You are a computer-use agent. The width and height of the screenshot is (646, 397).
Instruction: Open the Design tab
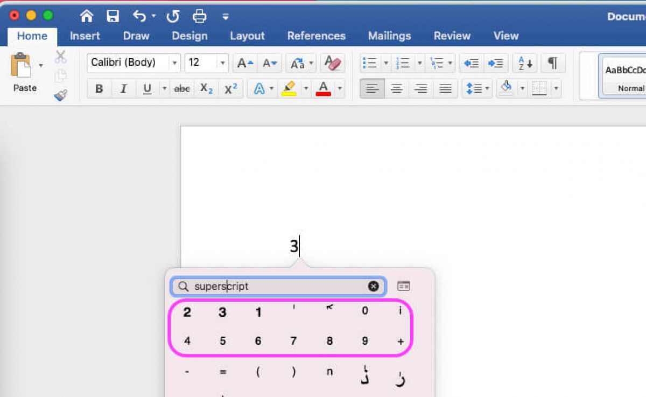pyautogui.click(x=189, y=36)
